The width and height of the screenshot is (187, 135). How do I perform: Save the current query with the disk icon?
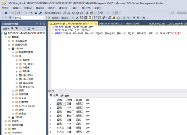pyautogui.click(x=36, y=13)
